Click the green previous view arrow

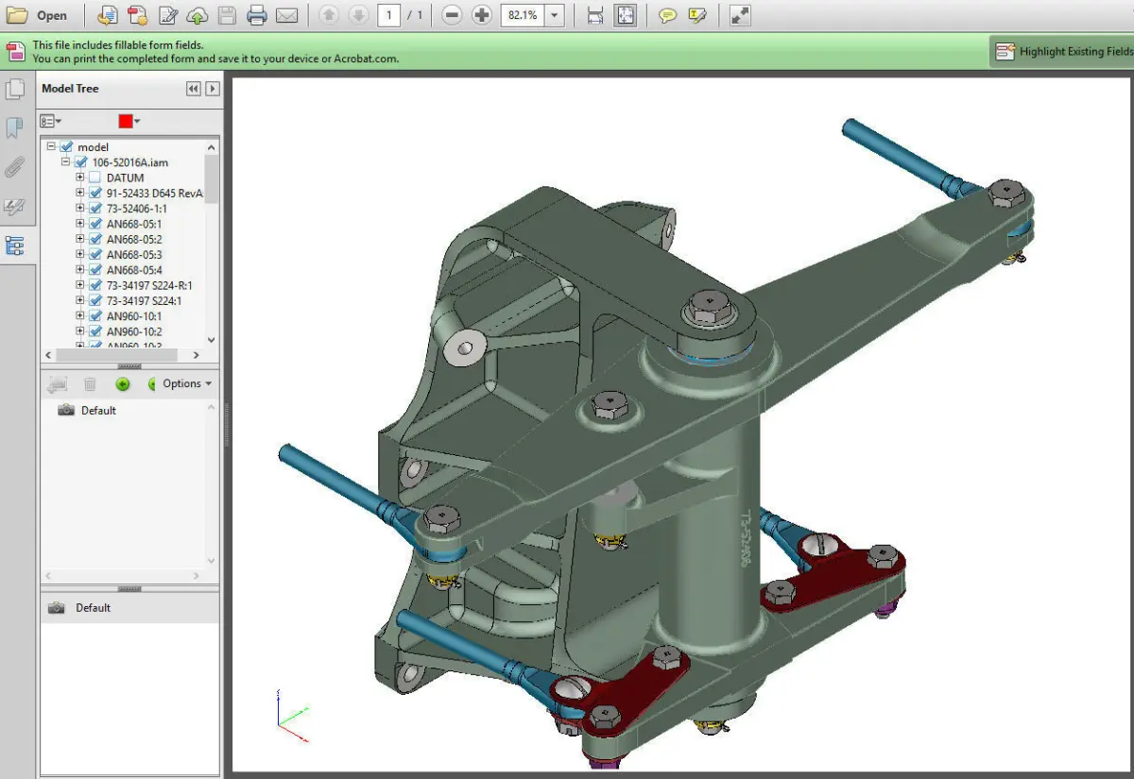[122, 384]
